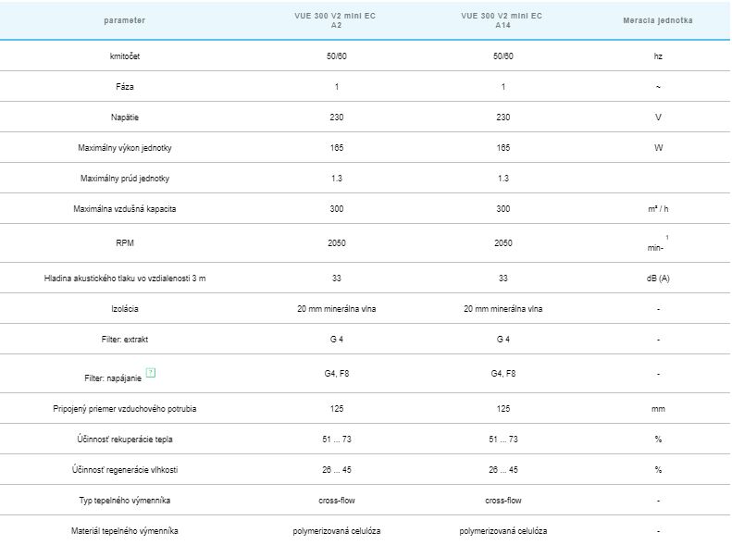This screenshot has height=545, width=732.
Task: Click the RPM row label
Action: (x=125, y=243)
